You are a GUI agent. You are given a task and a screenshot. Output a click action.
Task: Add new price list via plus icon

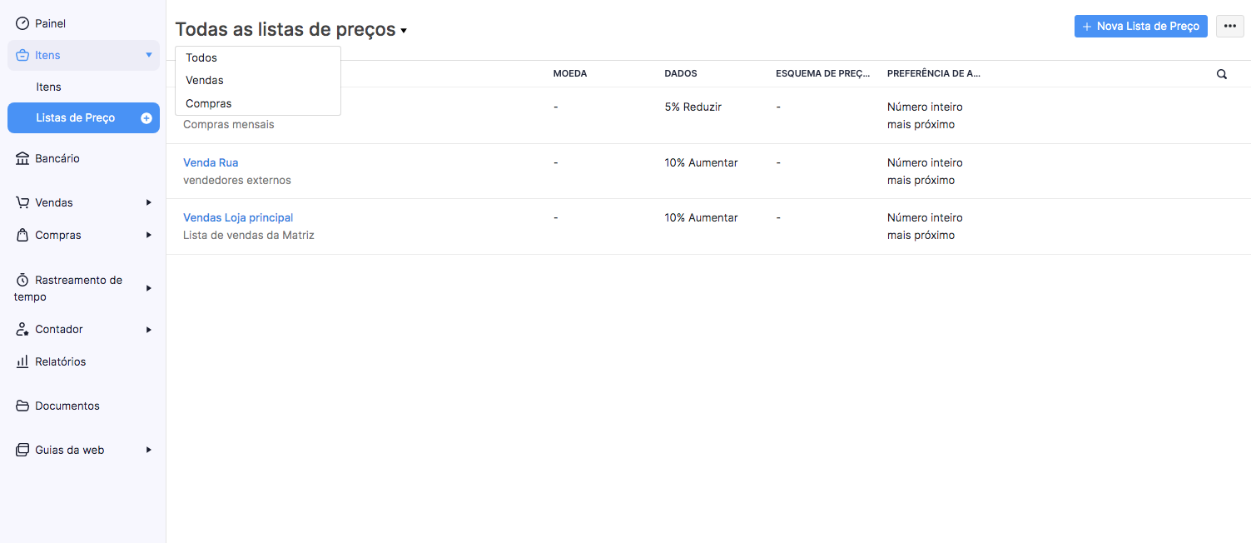coord(146,118)
